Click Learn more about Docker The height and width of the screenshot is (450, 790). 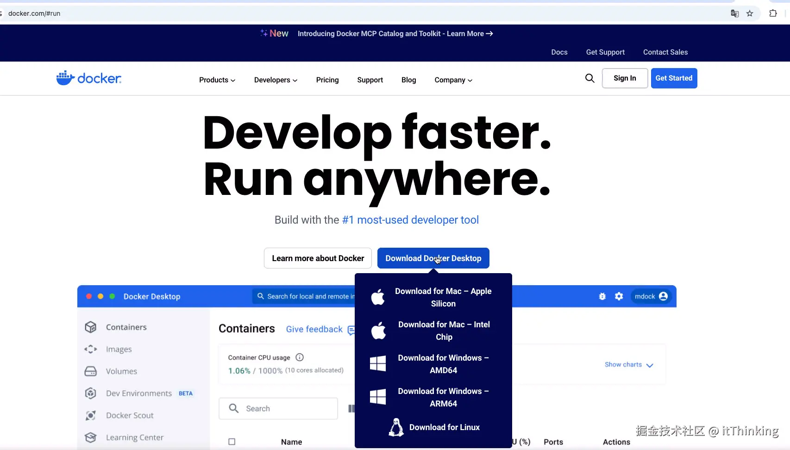pyautogui.click(x=318, y=258)
